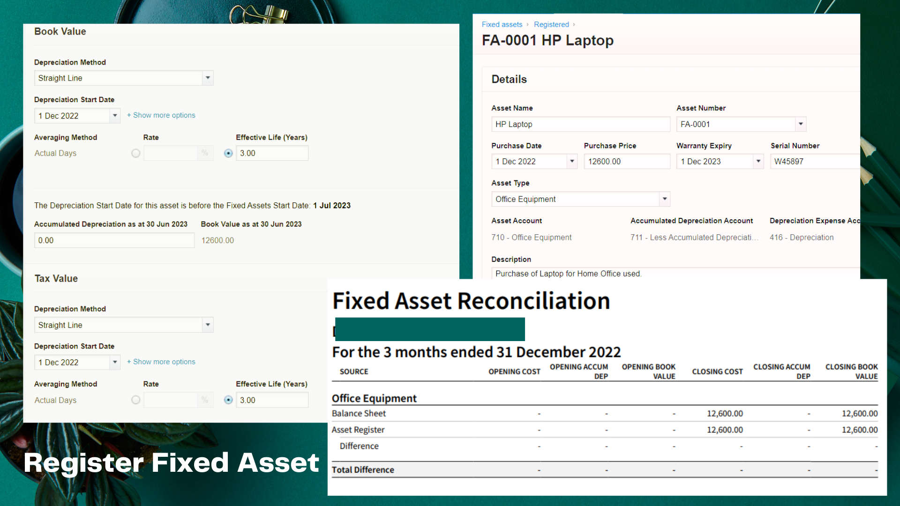Open Tax Value Depreciation Start Date picker

click(x=115, y=362)
